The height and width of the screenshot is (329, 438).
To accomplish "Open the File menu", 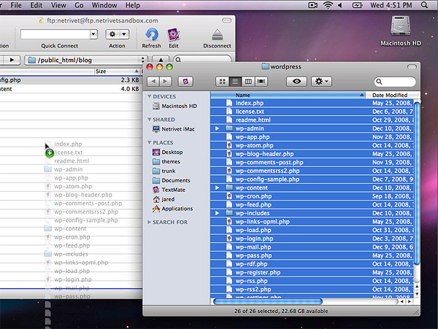I will point(16,5).
